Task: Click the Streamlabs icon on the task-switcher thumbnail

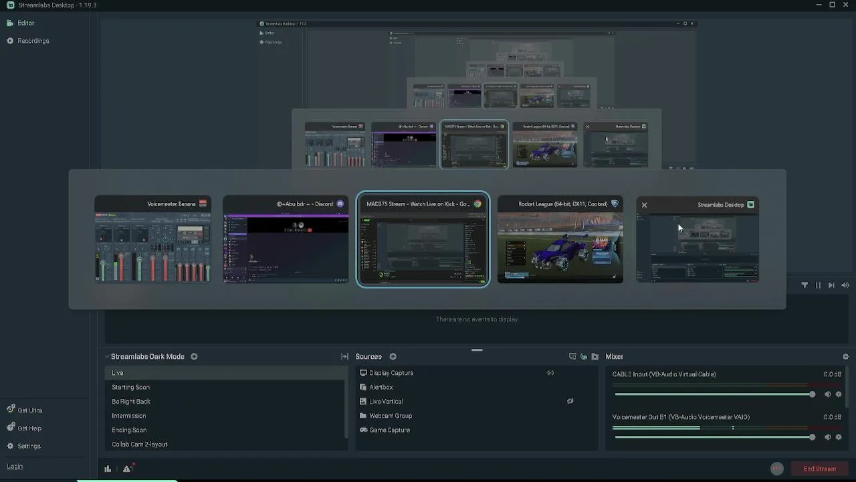Action: pos(750,204)
